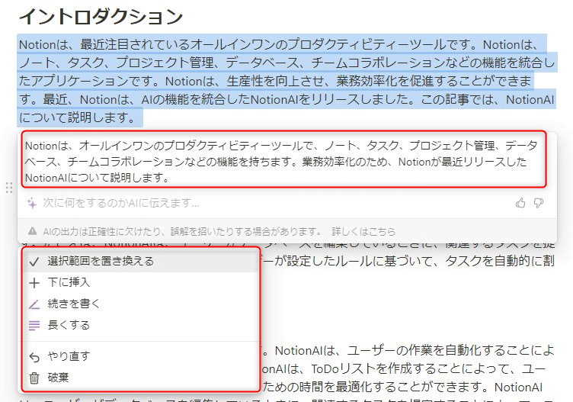Click the undo arrow icon beside やり直す
The height and width of the screenshot is (402, 573).
[x=34, y=357]
